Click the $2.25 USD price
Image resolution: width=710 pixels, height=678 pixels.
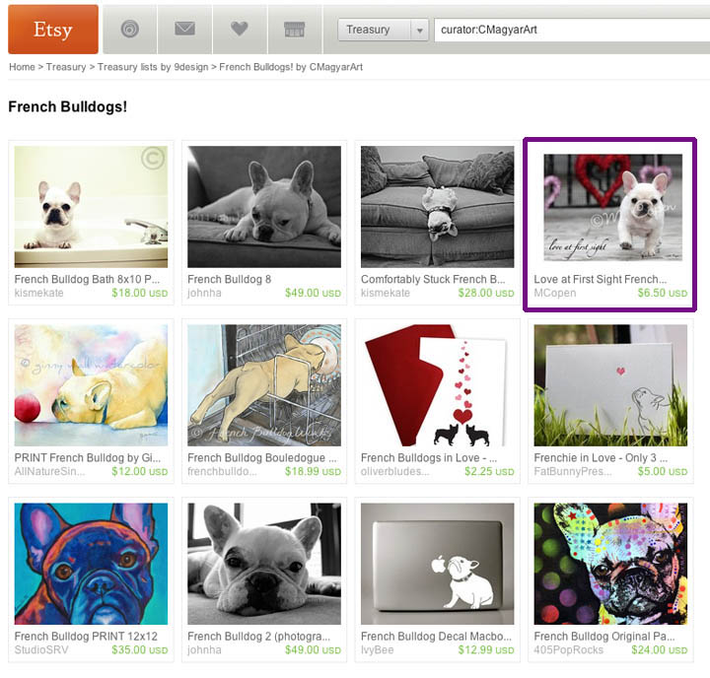tap(489, 472)
